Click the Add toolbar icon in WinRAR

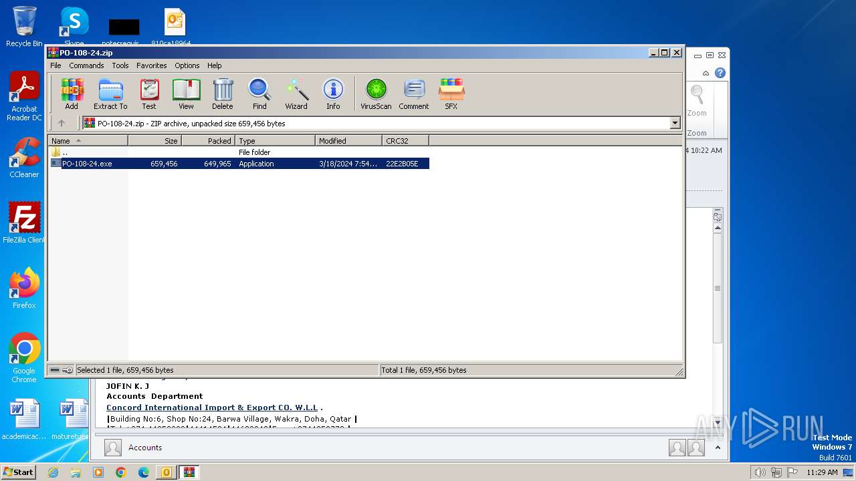[72, 94]
